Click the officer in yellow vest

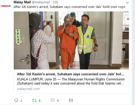point(87,42)
